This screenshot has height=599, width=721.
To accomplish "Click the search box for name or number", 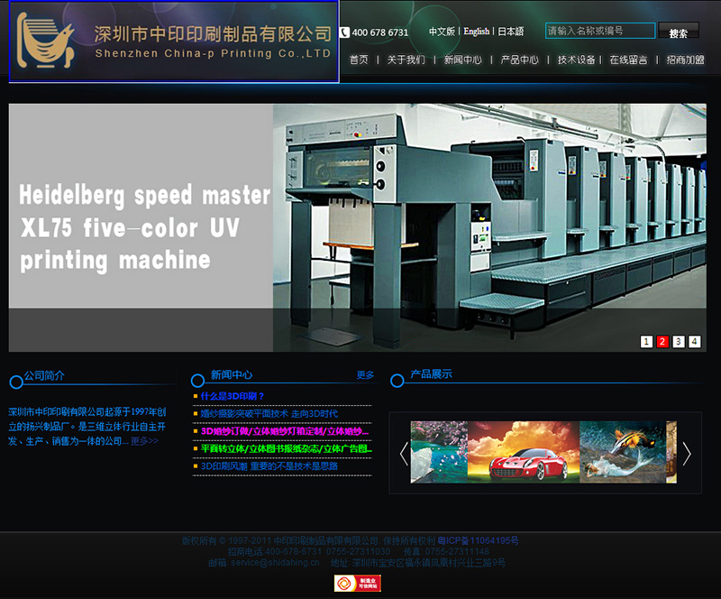I will point(600,31).
